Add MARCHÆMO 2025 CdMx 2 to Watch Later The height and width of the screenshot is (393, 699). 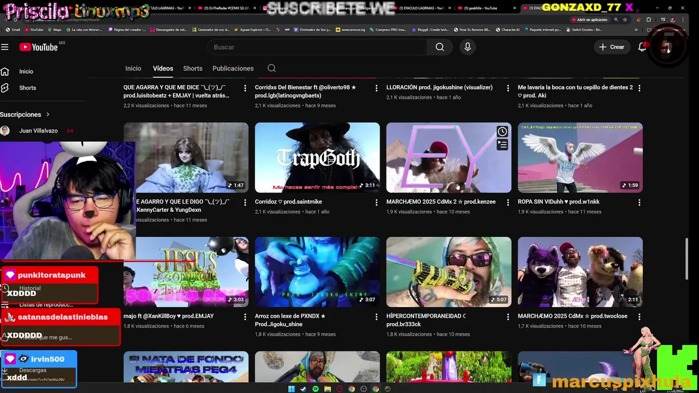[502, 132]
